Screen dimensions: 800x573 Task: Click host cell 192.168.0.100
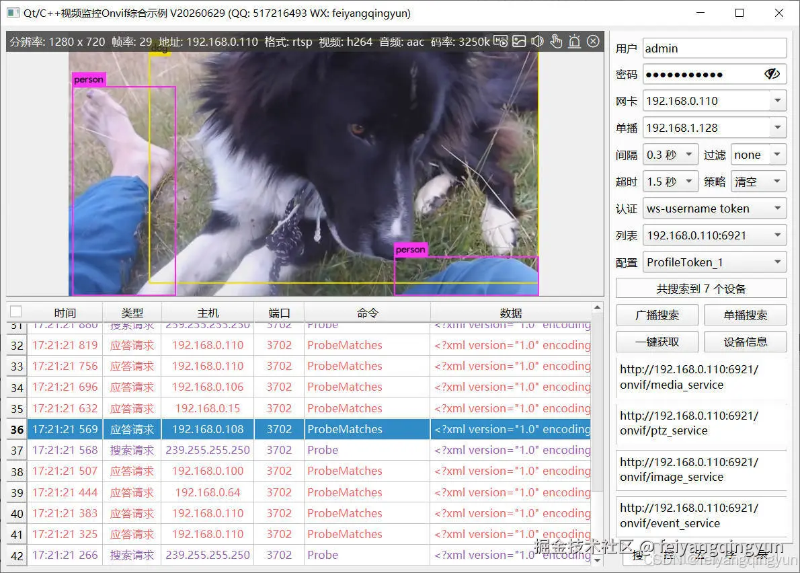[x=208, y=471]
